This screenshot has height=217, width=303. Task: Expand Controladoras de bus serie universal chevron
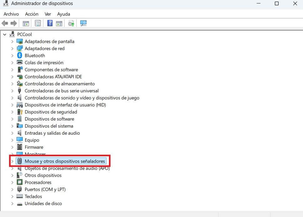click(x=12, y=91)
